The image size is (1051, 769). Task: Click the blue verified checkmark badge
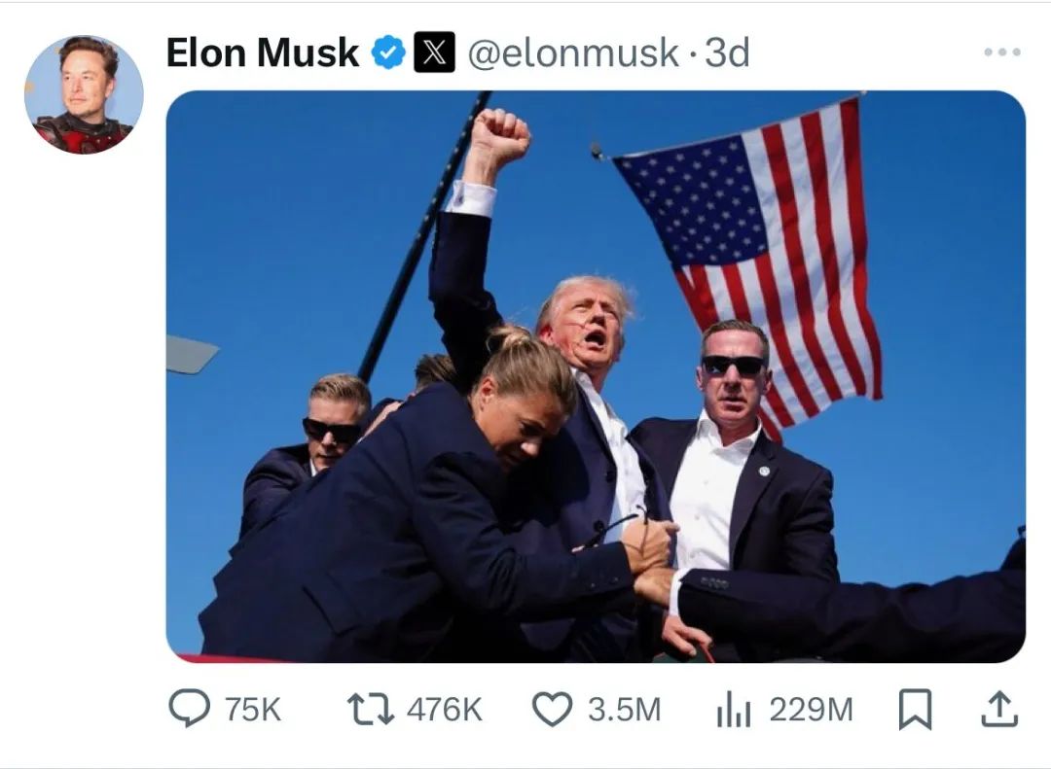click(x=388, y=52)
